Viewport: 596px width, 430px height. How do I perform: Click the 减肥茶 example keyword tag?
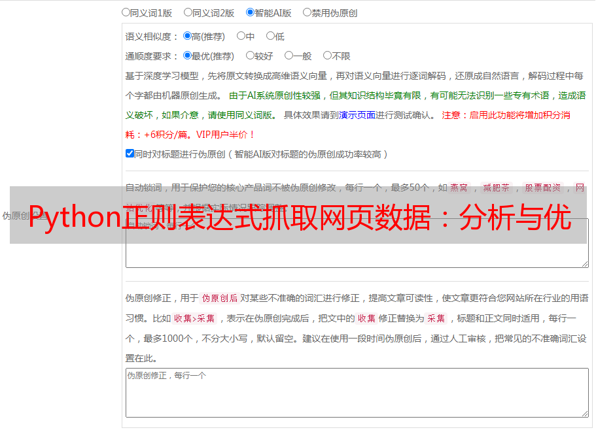point(496,188)
